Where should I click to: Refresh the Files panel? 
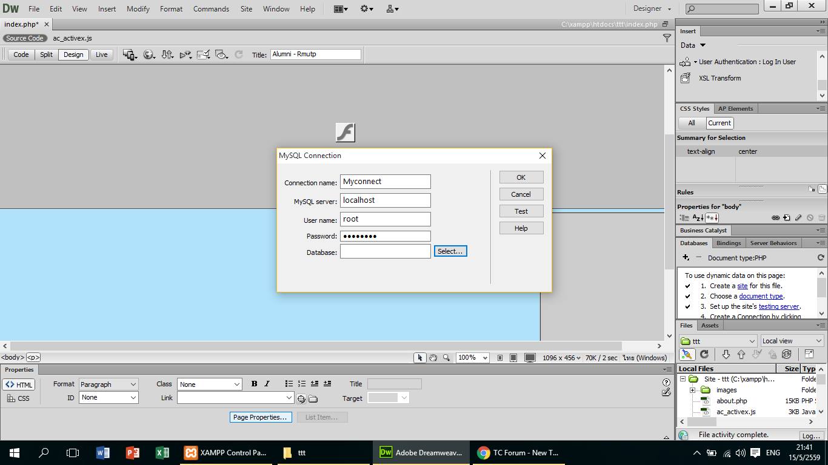704,354
